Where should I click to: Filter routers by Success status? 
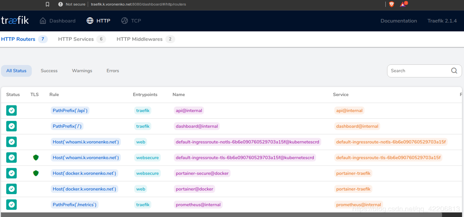(49, 71)
